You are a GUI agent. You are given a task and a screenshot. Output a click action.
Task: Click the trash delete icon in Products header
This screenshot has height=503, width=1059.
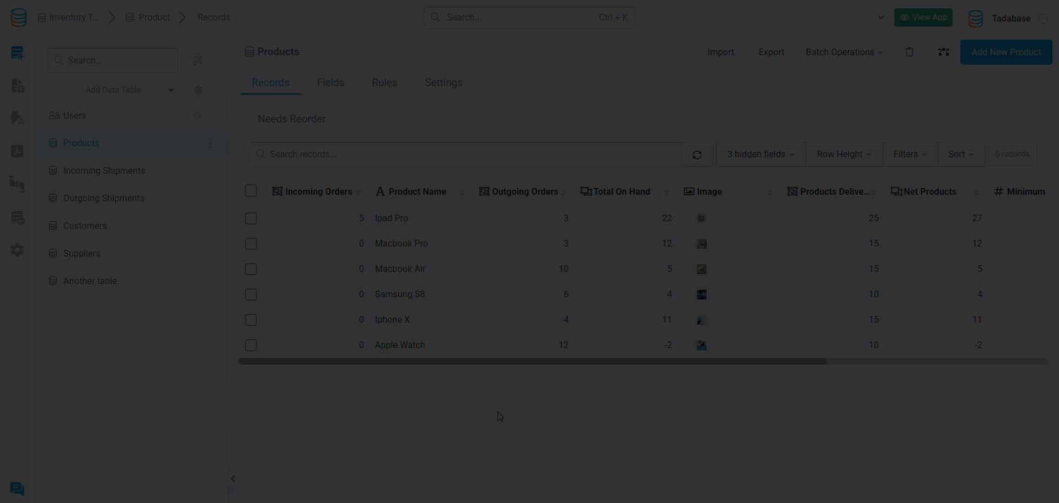click(x=910, y=52)
